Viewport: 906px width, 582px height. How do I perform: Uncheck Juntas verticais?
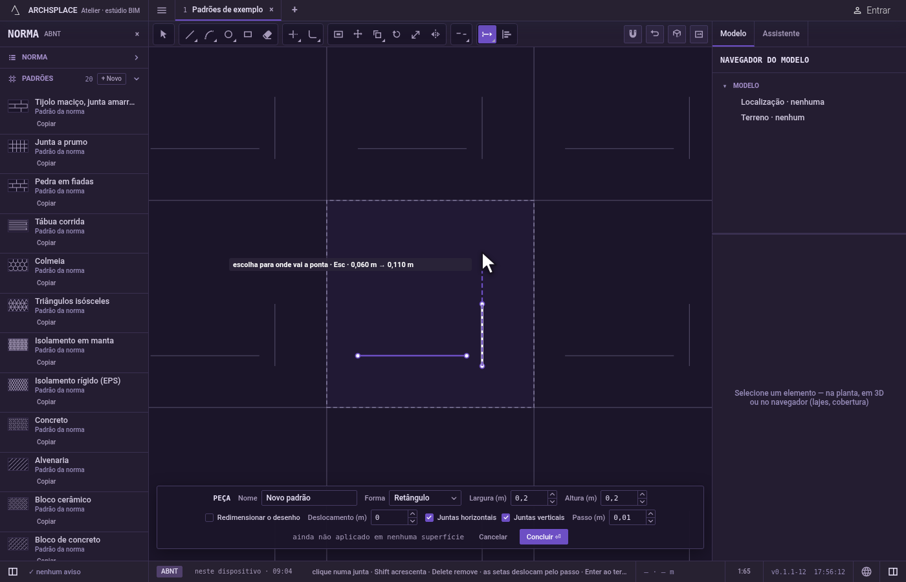506,517
